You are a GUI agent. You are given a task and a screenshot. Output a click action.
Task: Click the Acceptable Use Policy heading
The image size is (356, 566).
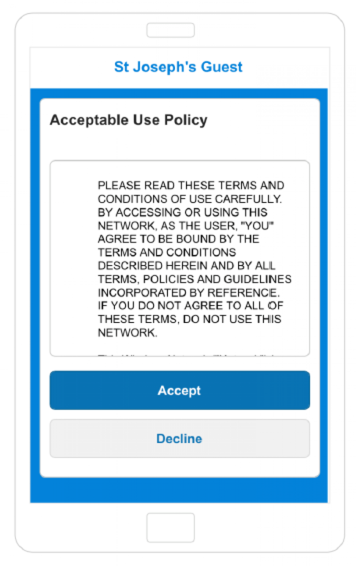[x=129, y=120]
